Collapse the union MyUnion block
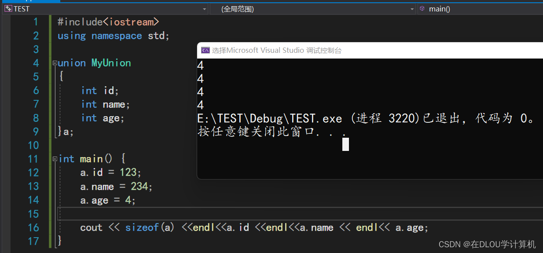Screen dimensions: 543x253 click(55, 63)
